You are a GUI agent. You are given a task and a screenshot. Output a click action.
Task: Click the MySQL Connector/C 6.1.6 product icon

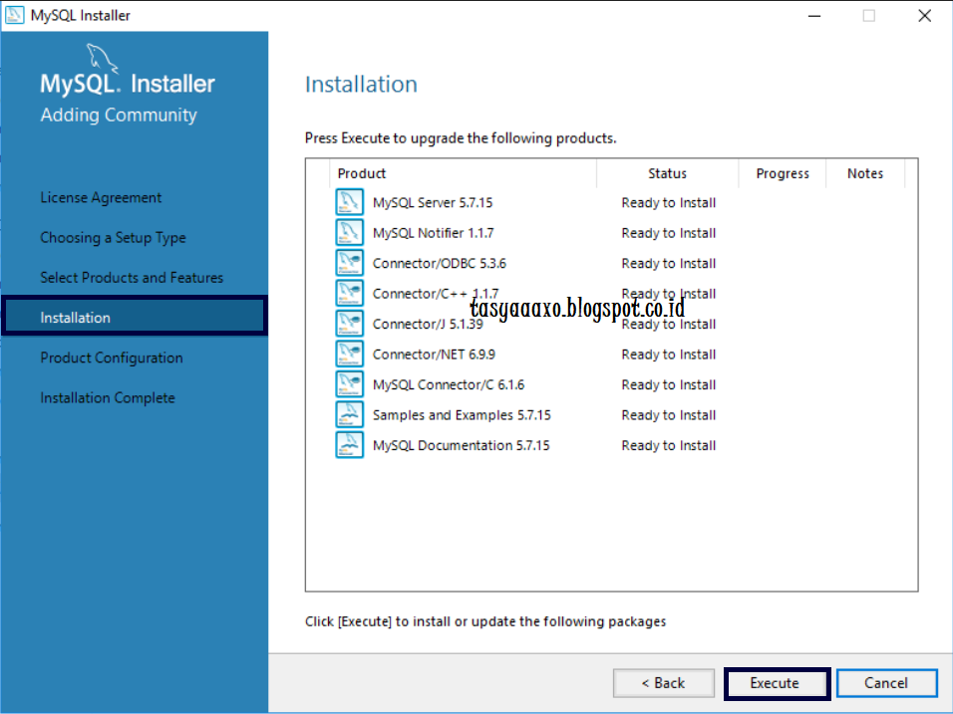coord(350,384)
